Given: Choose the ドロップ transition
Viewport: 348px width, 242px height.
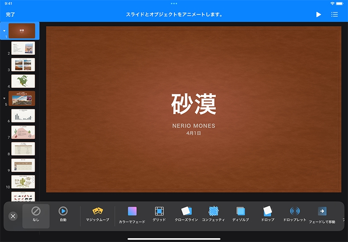Looking at the screenshot, I should pyautogui.click(x=267, y=215).
